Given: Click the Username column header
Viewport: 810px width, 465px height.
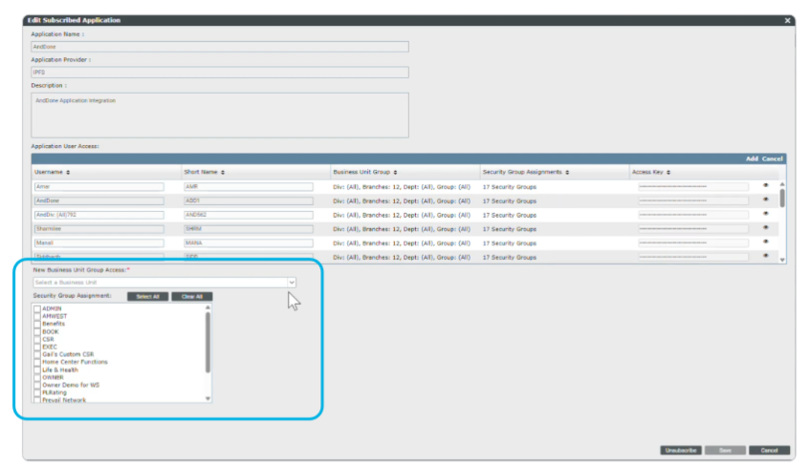Looking at the screenshot, I should [49, 172].
